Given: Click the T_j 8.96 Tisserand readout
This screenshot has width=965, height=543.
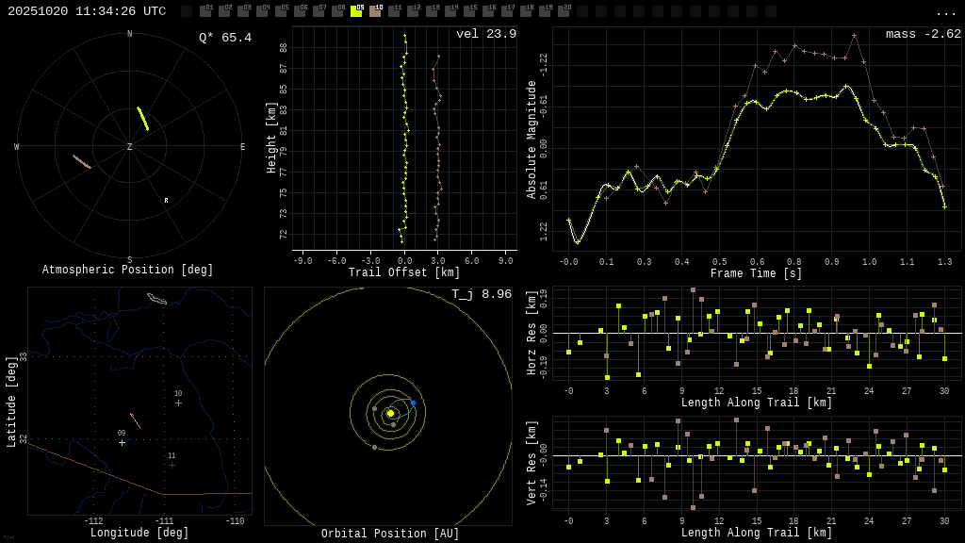Looking at the screenshot, I should [x=481, y=294].
